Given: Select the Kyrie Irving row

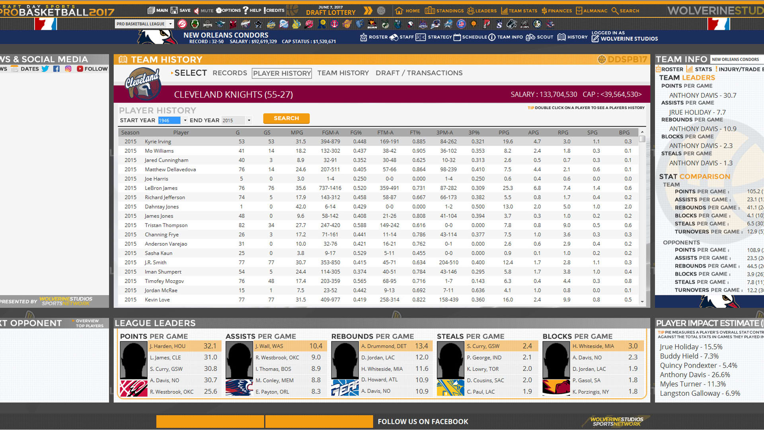Looking at the screenshot, I should [378, 141].
